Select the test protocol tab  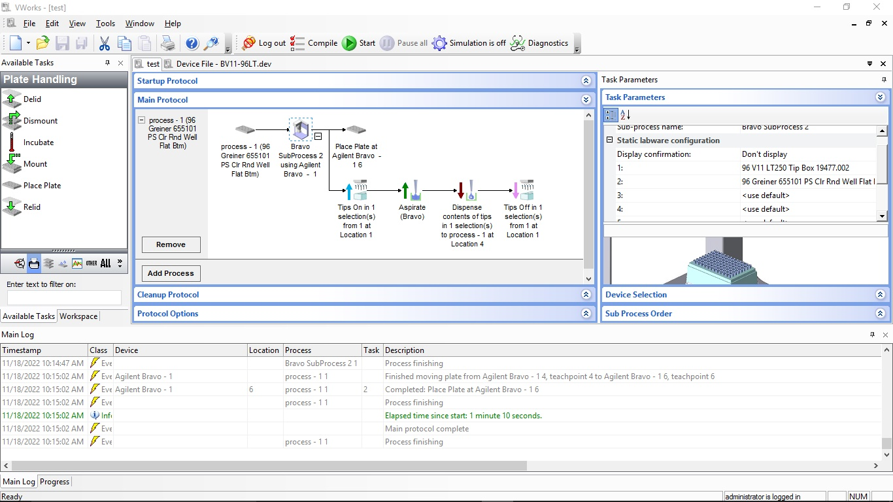[148, 64]
